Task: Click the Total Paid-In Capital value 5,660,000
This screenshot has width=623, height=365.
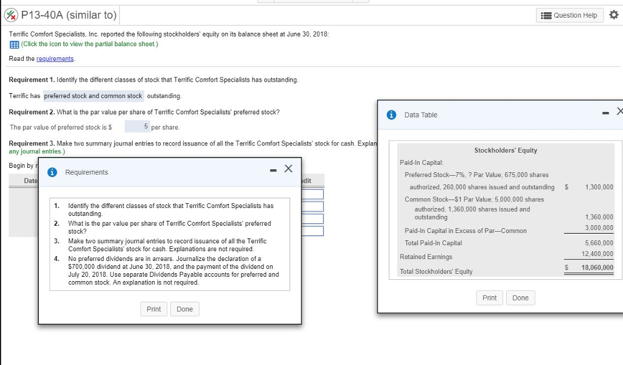Action: point(599,243)
